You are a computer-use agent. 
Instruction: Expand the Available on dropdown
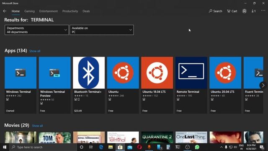(101, 30)
